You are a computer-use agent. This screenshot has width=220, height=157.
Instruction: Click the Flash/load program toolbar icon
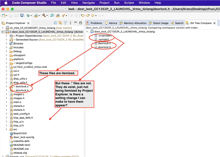pos(36,15)
